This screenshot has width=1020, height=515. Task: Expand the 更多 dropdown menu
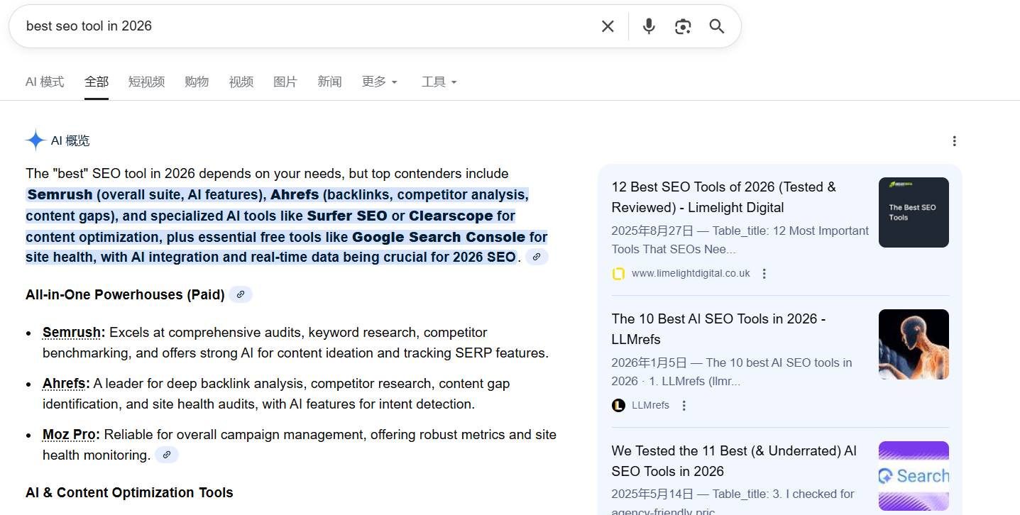pos(379,82)
